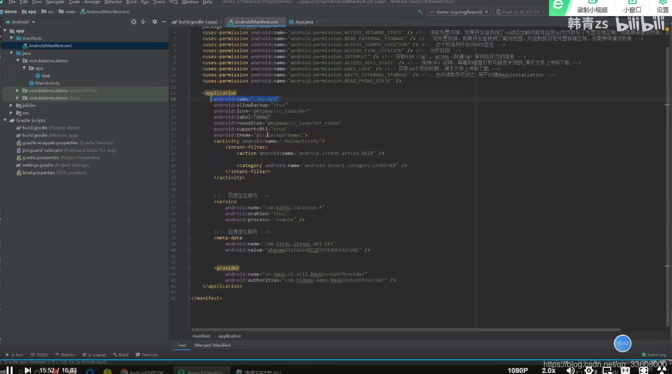Select the App class in project tree
Viewport: 672px width, 374px height.
point(46,75)
